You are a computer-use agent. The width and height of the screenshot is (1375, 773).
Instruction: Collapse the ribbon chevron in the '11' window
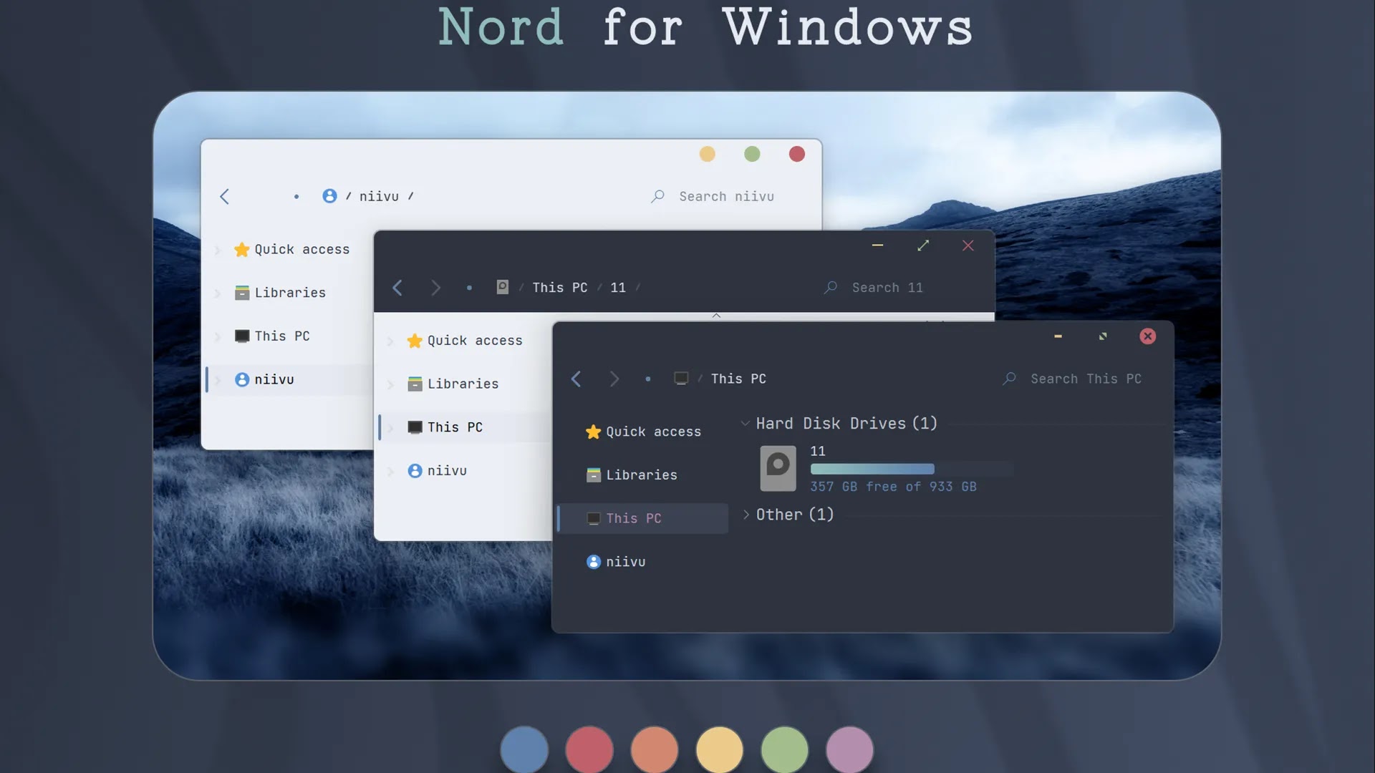[x=716, y=316]
